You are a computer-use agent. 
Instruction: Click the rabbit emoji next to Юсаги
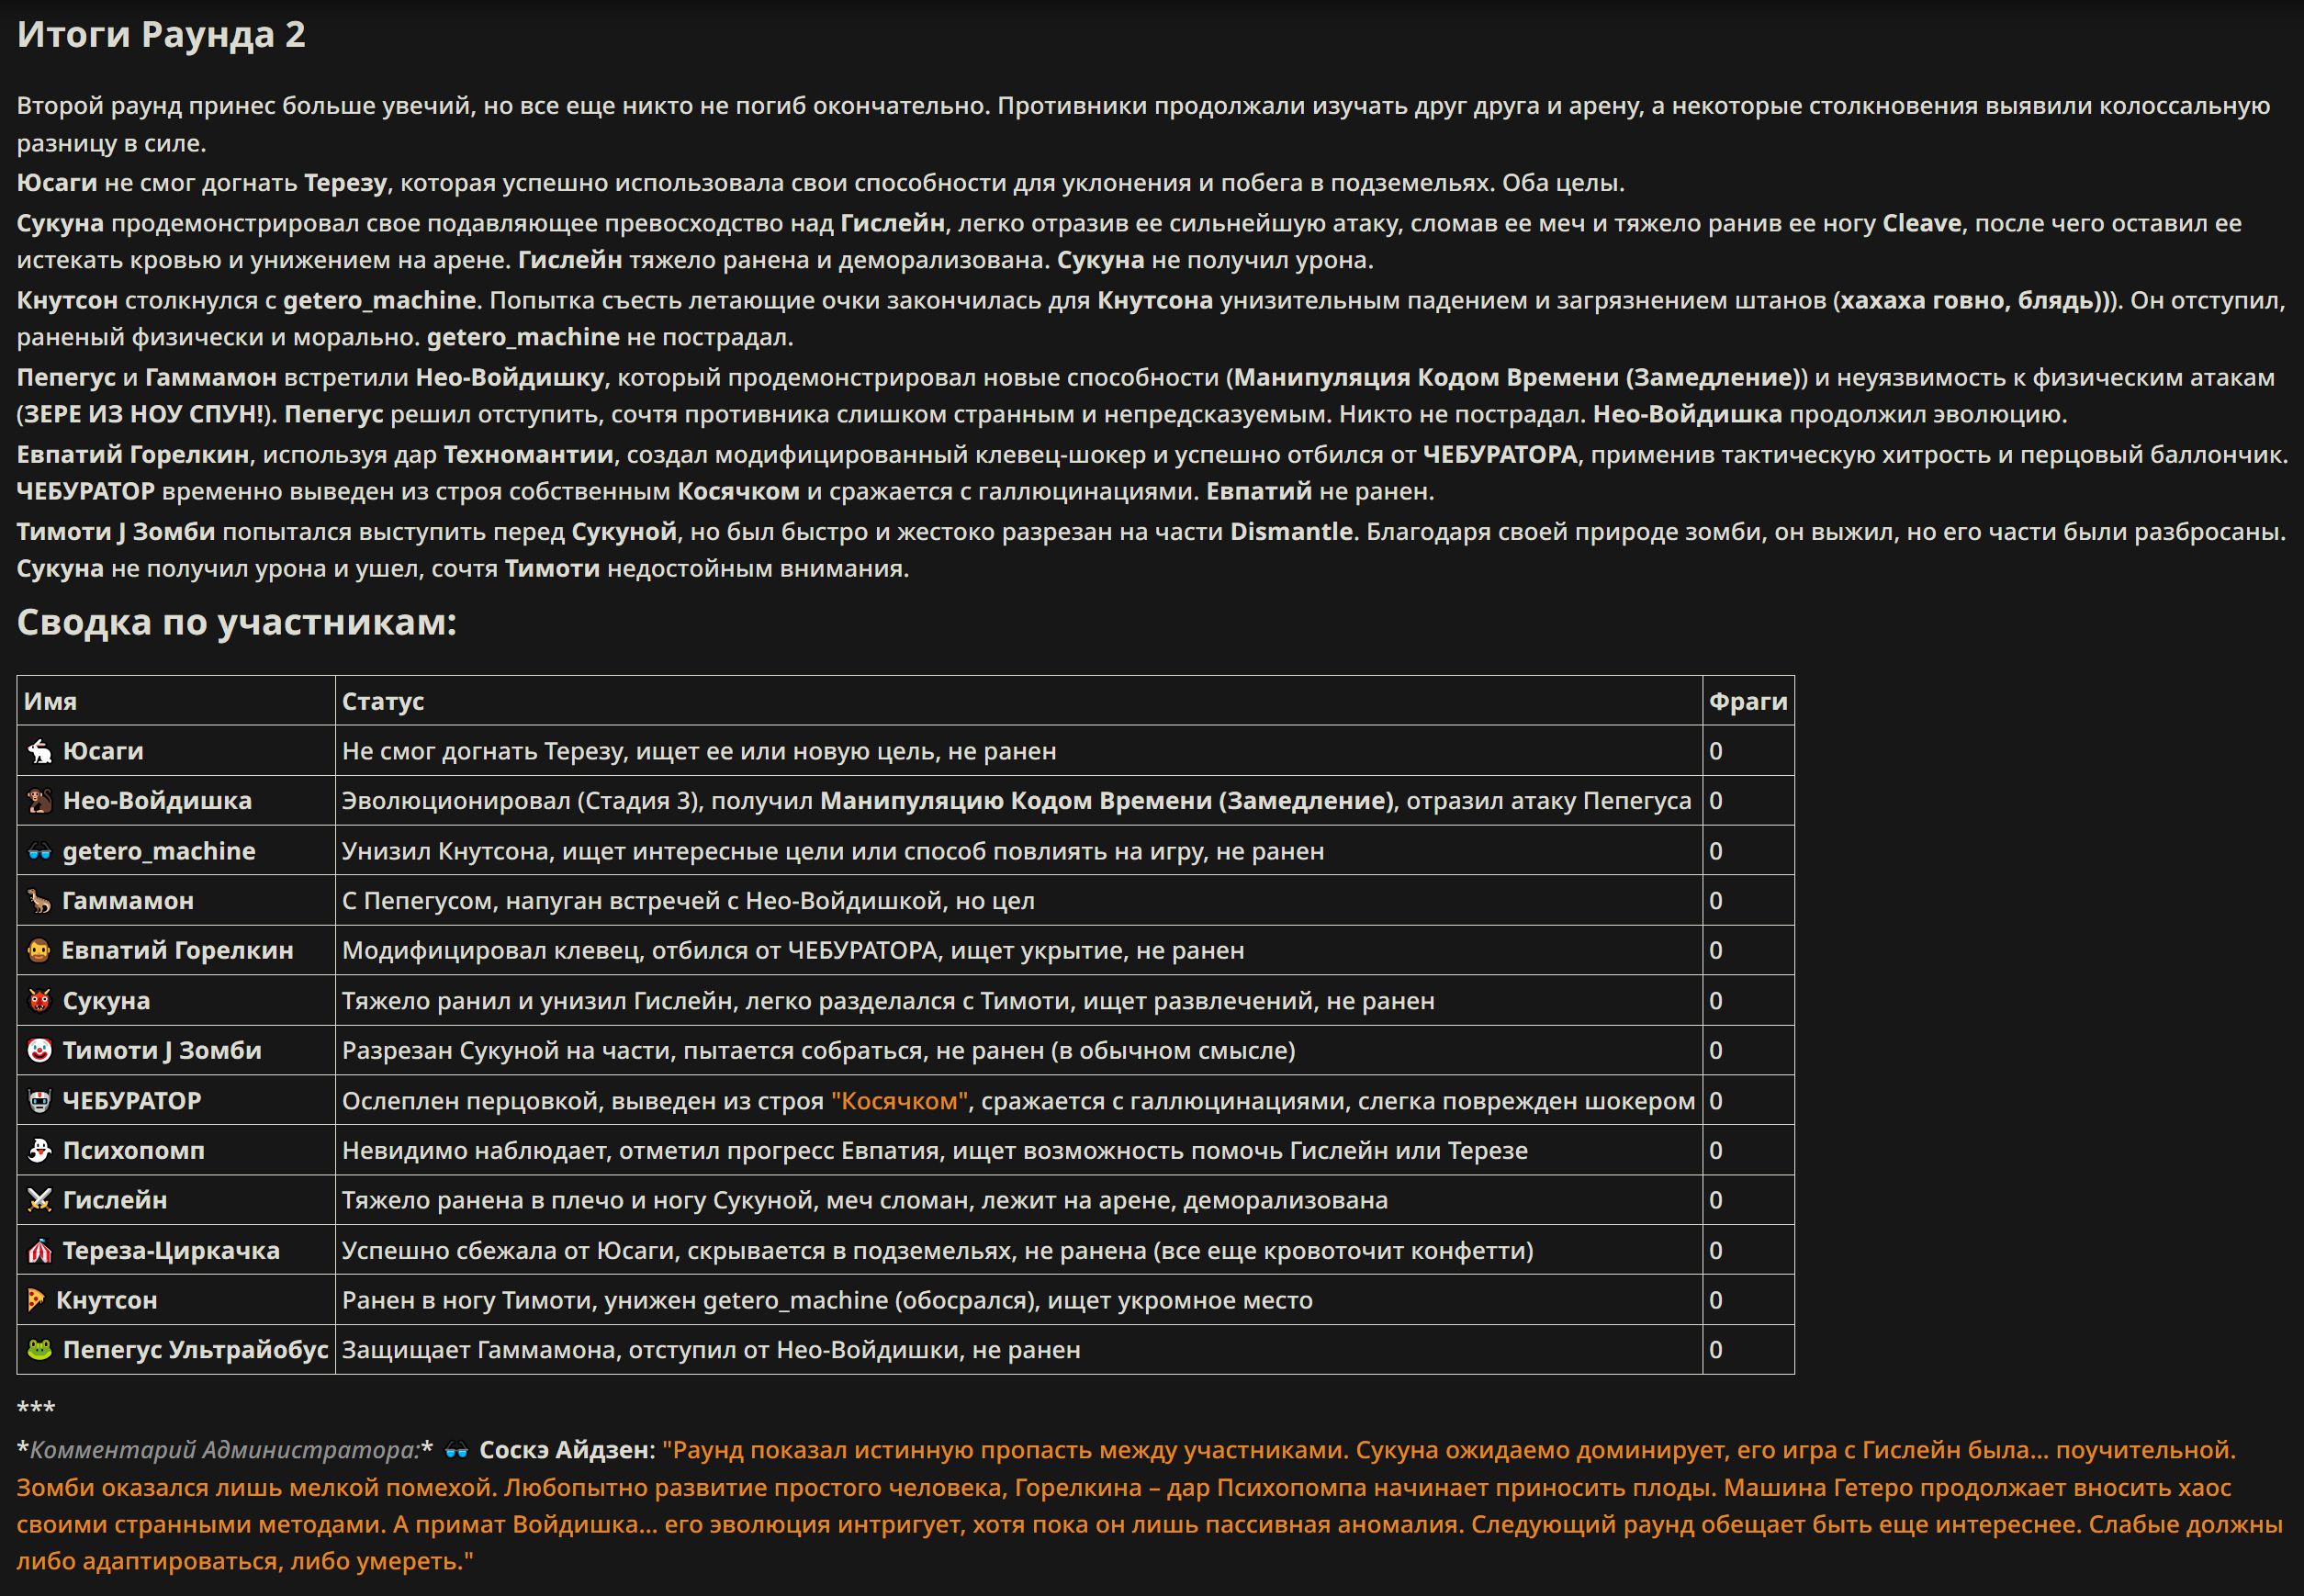click(x=40, y=751)
